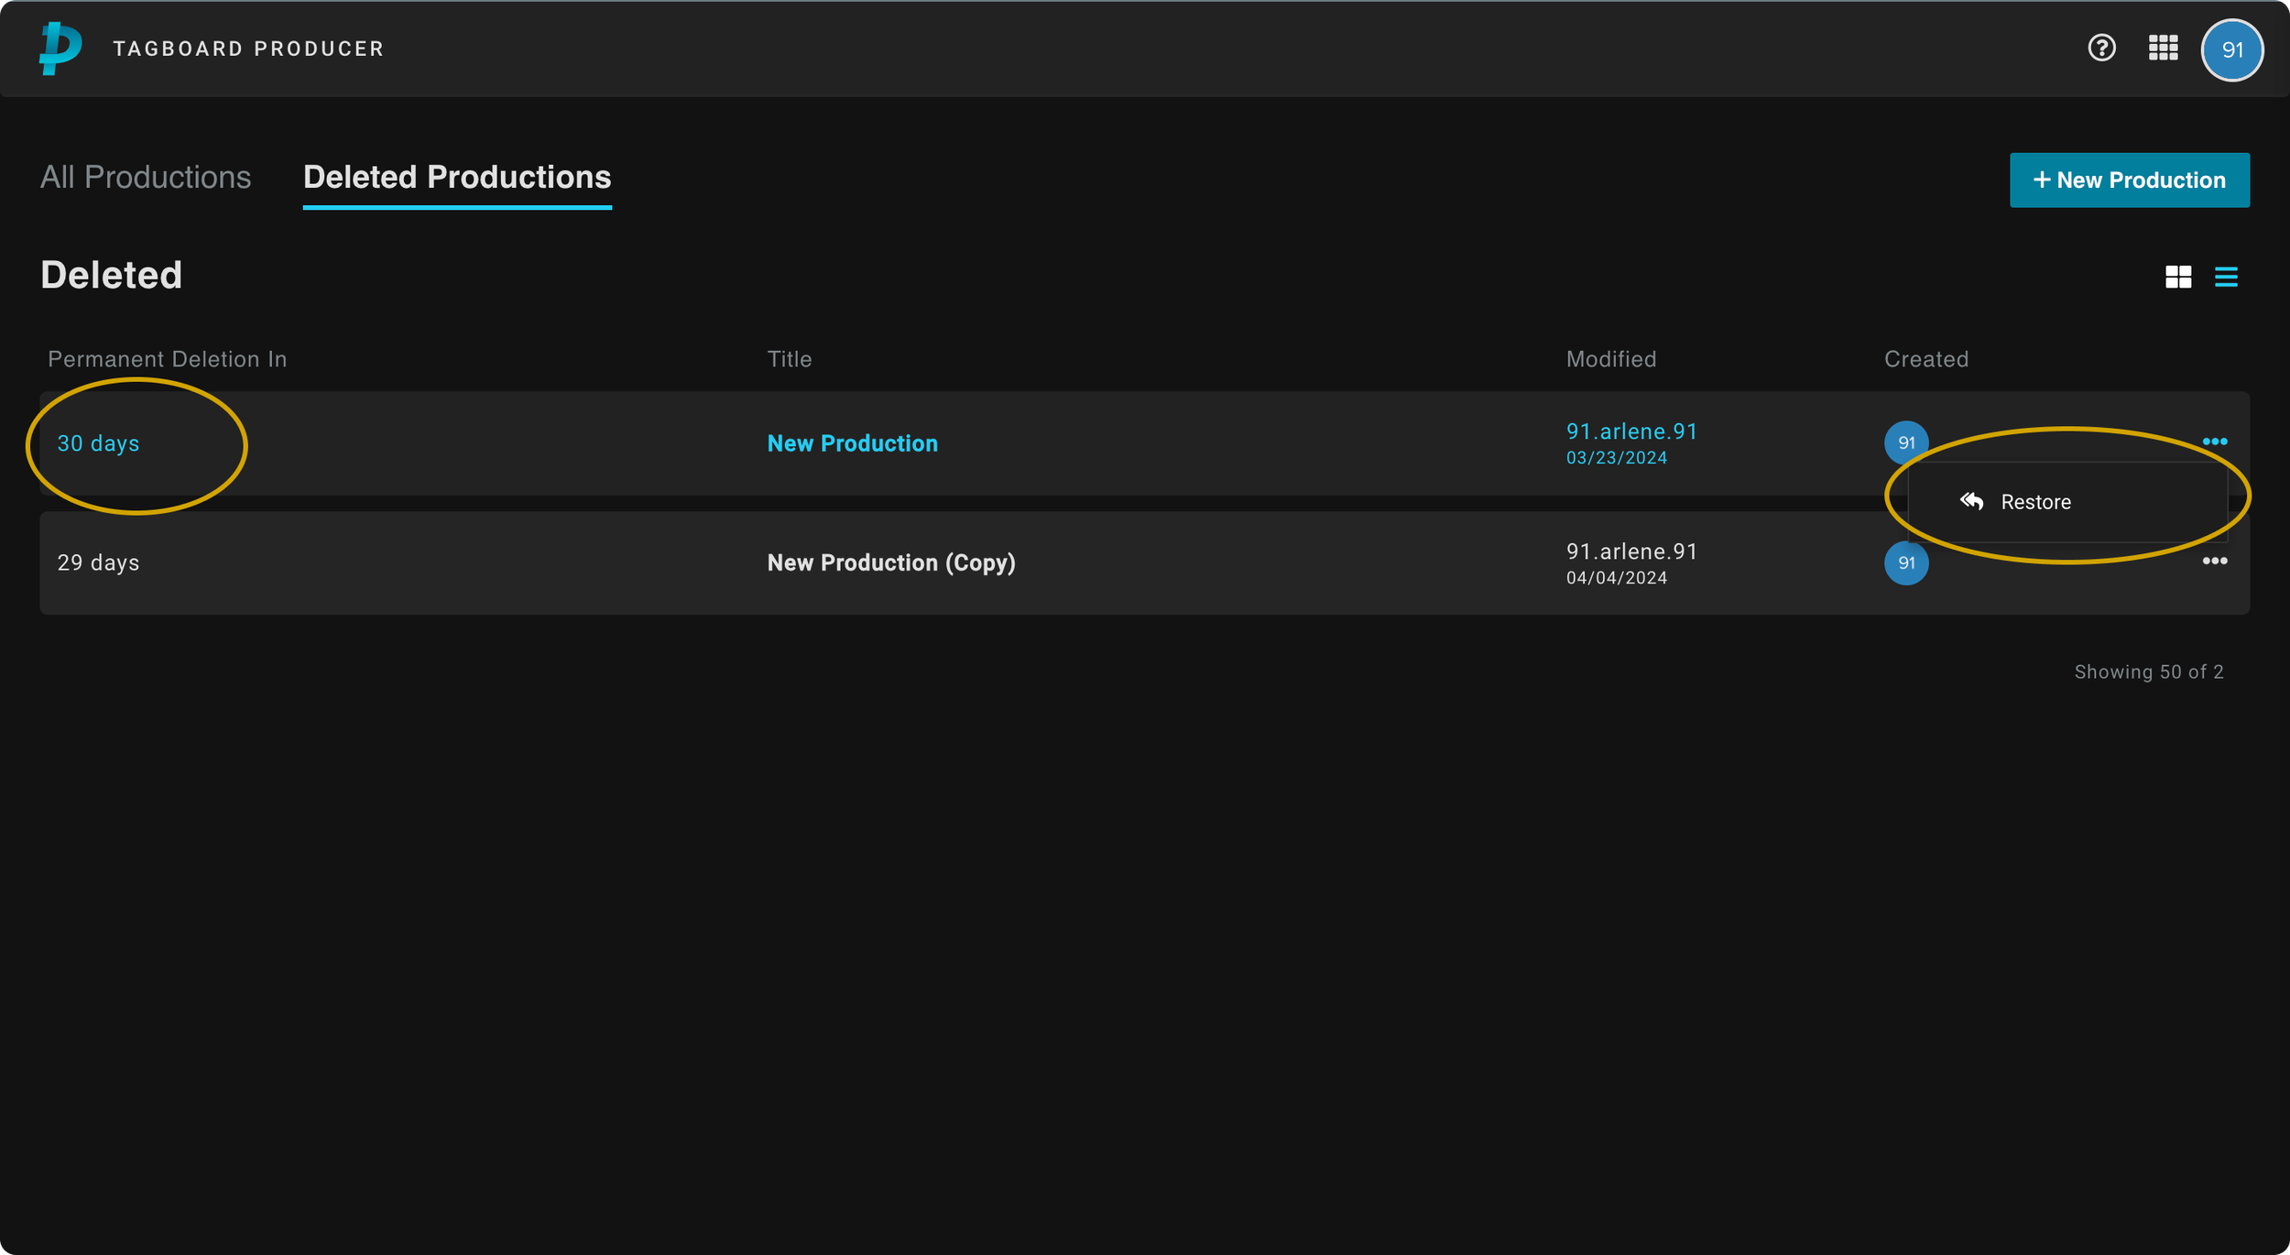Open the New Production title link
The image size is (2290, 1255).
[x=852, y=443]
